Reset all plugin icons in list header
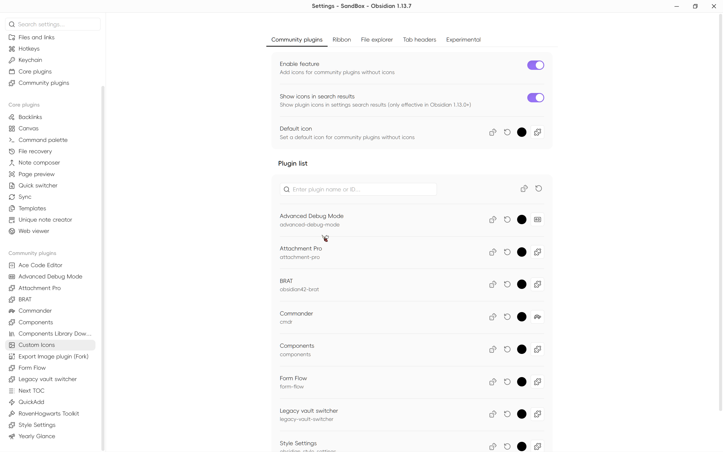723x452 pixels. (539, 189)
